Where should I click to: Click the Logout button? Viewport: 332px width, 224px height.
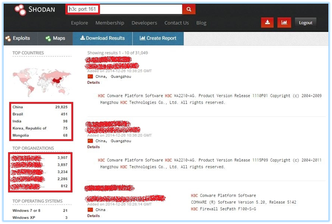tap(305, 22)
